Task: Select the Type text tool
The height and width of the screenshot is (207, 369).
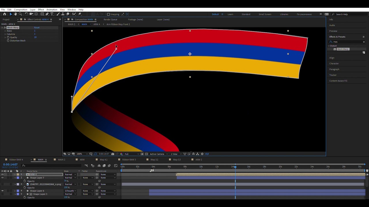Action: 52,14
